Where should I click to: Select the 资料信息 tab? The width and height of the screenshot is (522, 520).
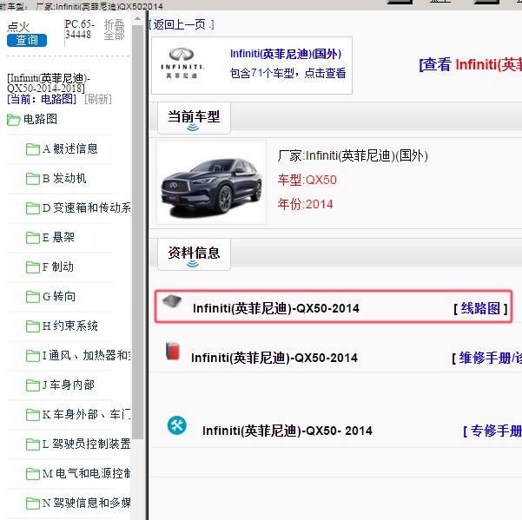coord(194,254)
